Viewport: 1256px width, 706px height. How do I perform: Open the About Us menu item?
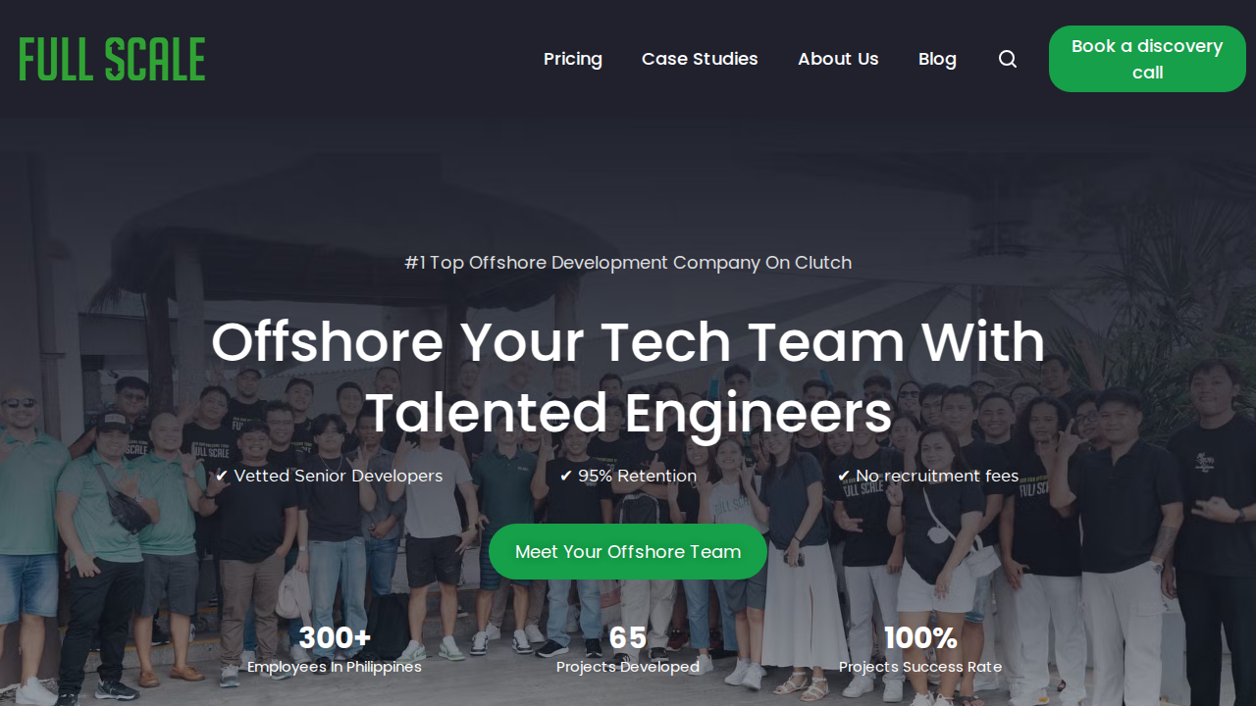click(x=838, y=59)
